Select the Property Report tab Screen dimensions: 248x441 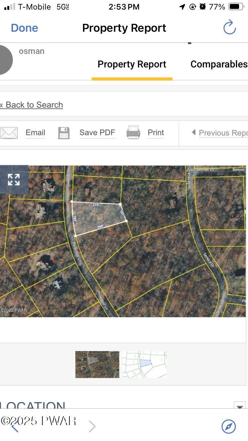132,64
